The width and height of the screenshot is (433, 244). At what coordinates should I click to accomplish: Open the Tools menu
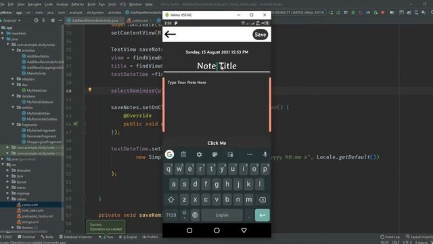coord(112,5)
